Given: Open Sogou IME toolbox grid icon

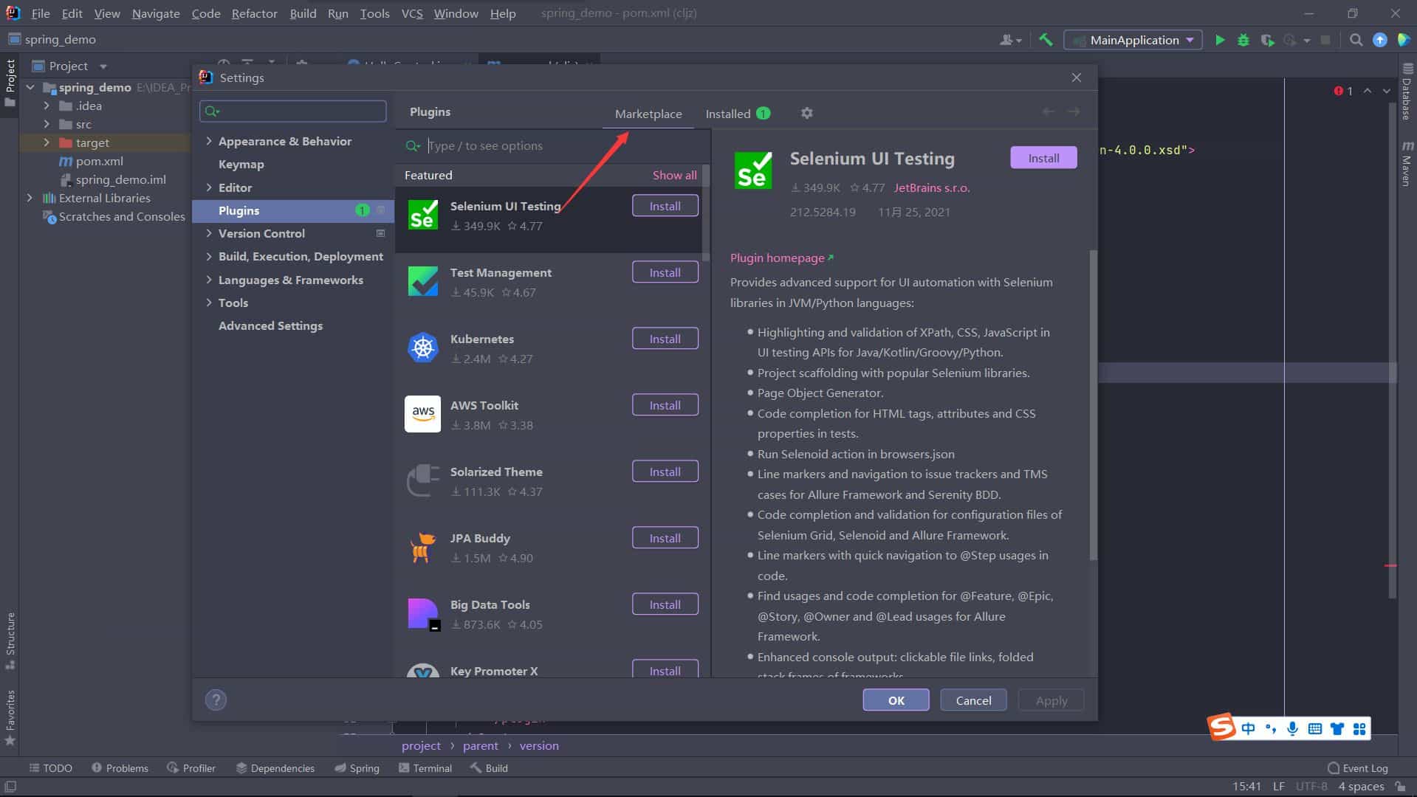Looking at the screenshot, I should tap(1359, 729).
